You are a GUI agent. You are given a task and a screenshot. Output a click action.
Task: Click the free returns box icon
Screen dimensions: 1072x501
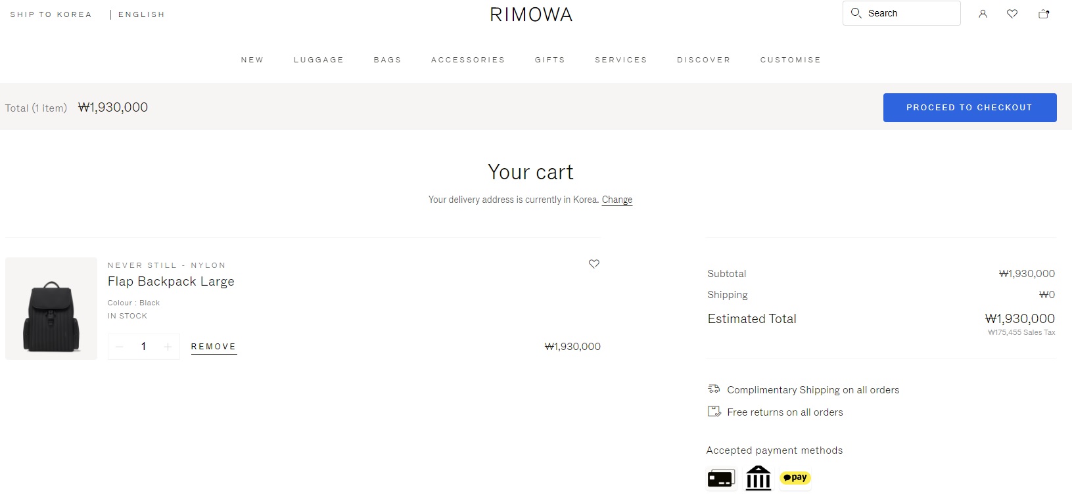(714, 412)
